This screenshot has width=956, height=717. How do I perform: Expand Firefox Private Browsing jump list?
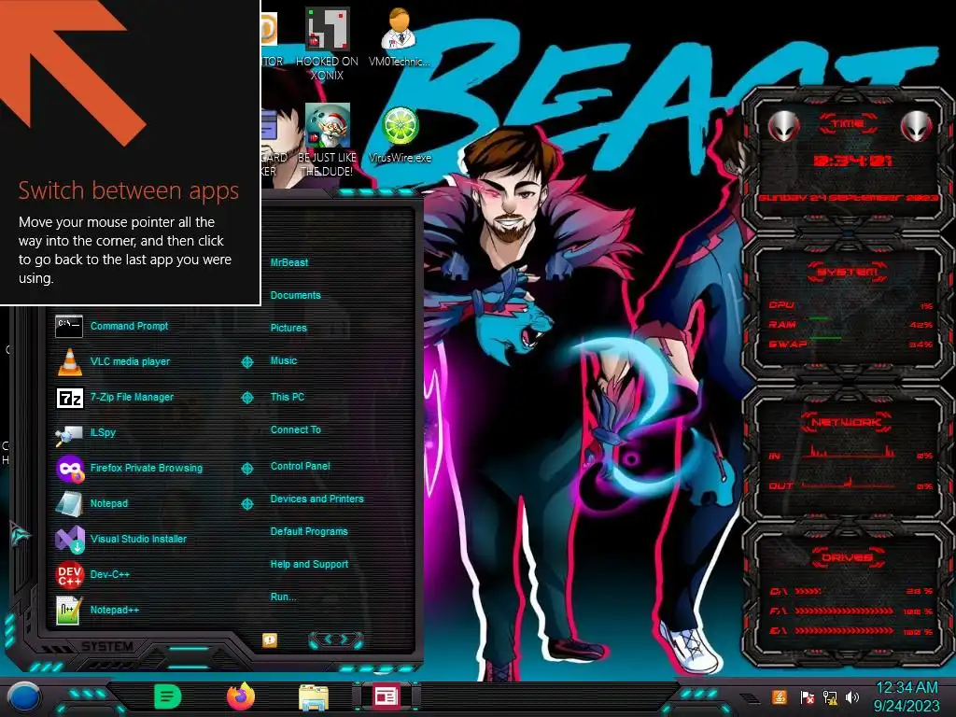coord(246,469)
